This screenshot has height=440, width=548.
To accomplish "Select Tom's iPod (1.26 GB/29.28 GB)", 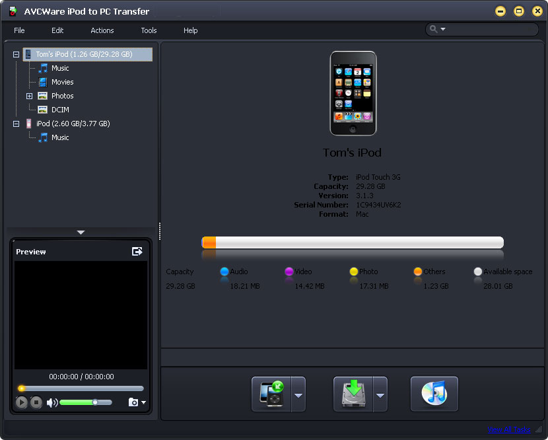I will point(88,55).
